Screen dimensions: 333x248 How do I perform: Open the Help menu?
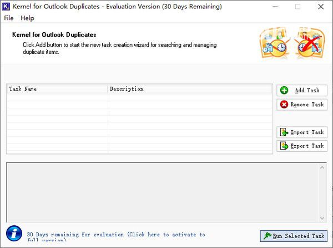tap(27, 18)
